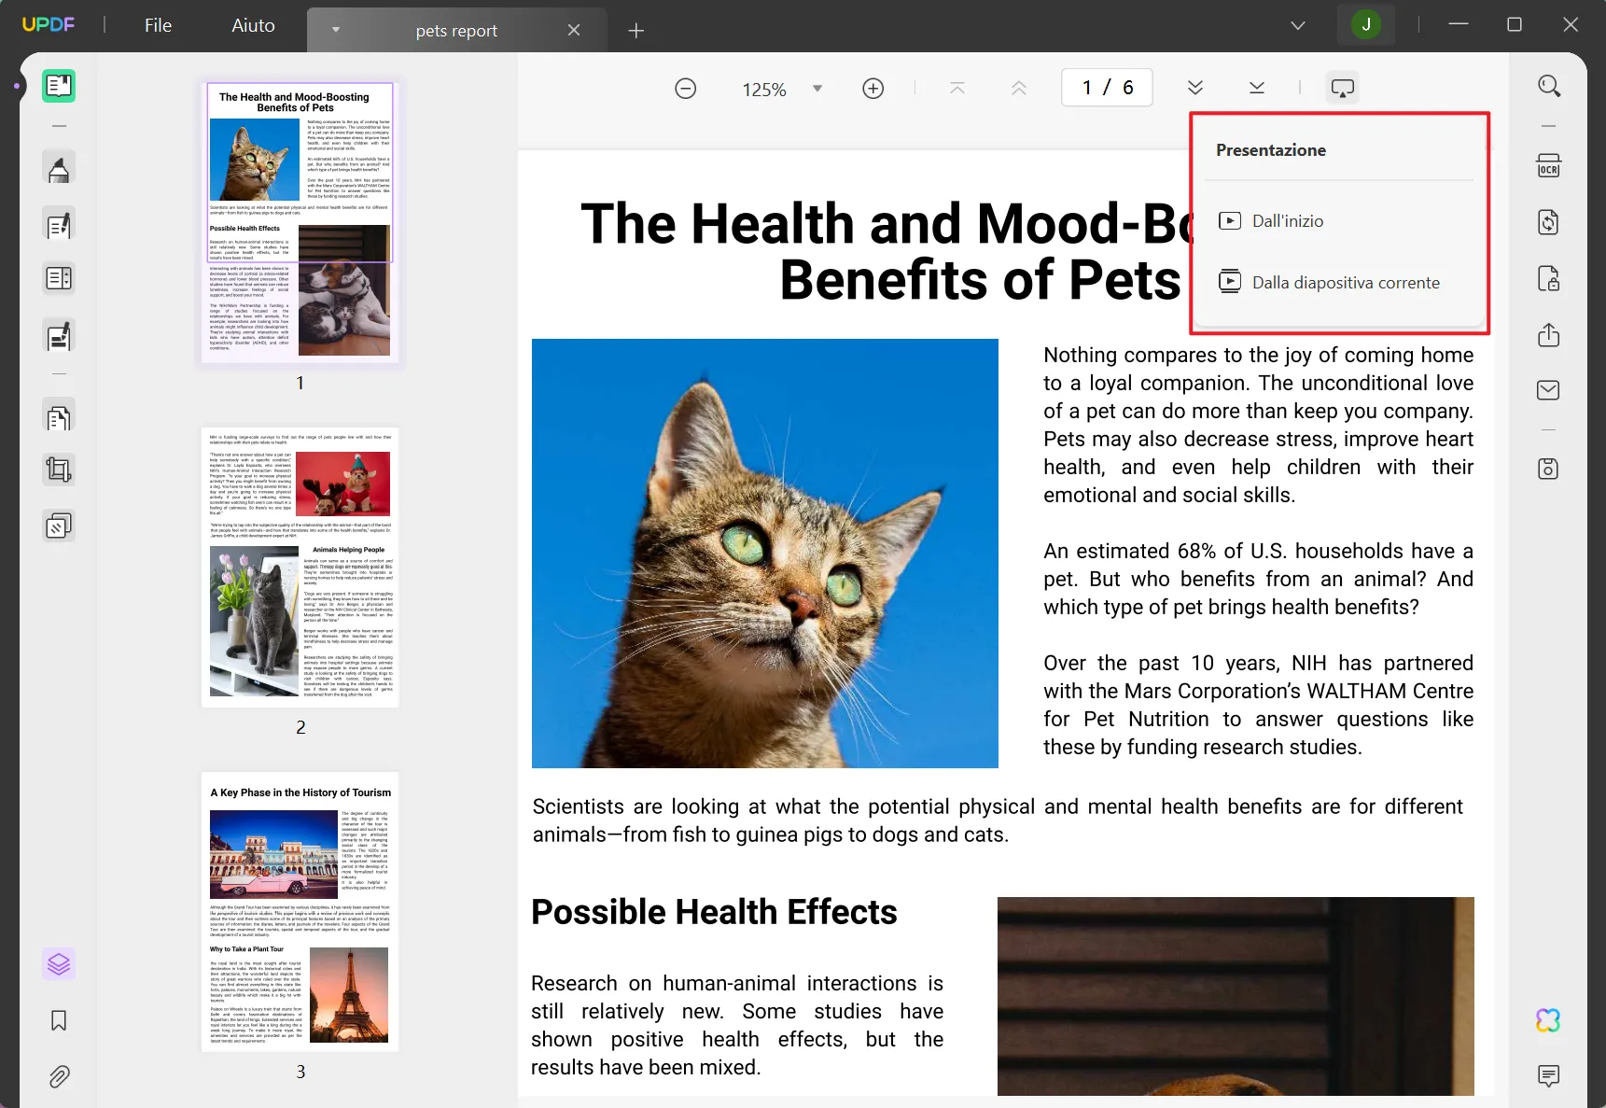Select the Reader mode icon
The height and width of the screenshot is (1108, 1606).
pyautogui.click(x=58, y=86)
